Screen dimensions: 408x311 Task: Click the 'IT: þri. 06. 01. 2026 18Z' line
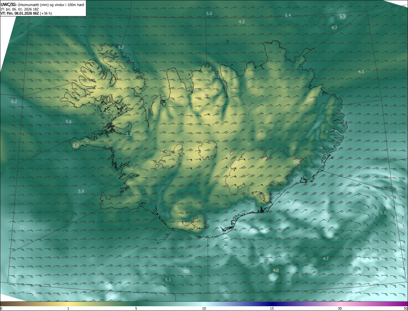pyautogui.click(x=20, y=9)
